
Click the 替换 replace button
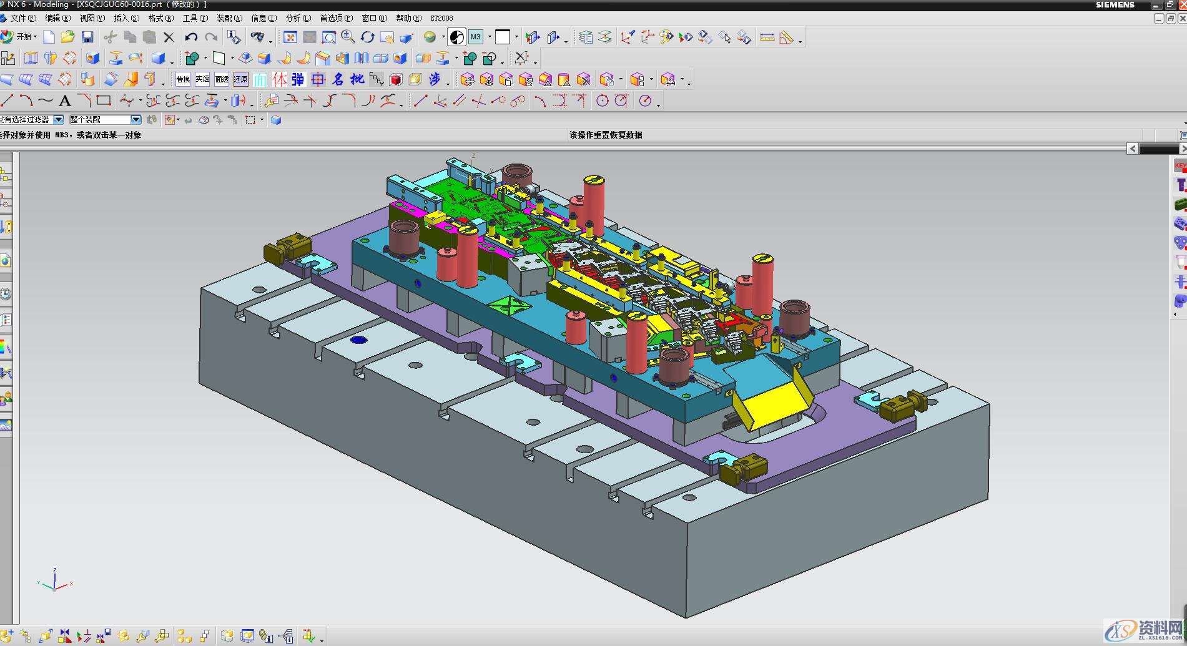pyautogui.click(x=183, y=79)
